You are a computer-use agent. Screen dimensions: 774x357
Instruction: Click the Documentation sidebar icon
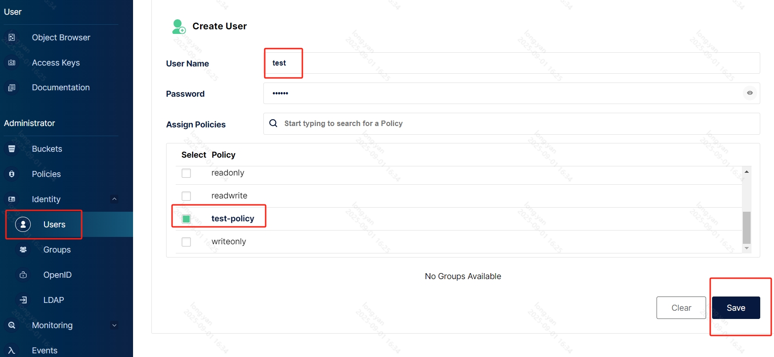[x=12, y=88]
